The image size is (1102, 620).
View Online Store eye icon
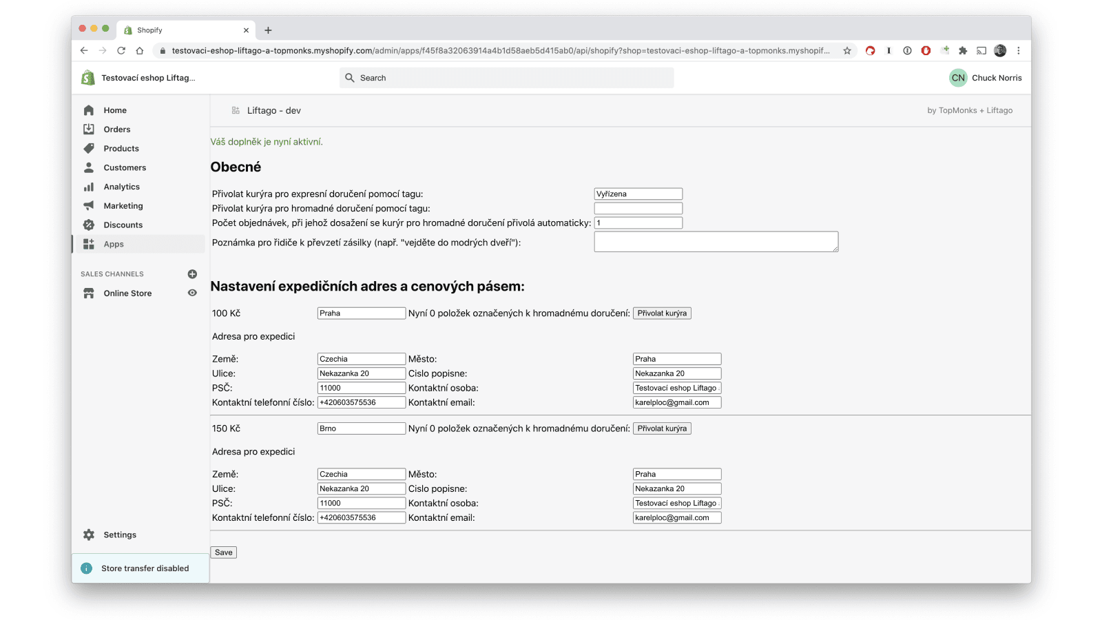coord(192,293)
